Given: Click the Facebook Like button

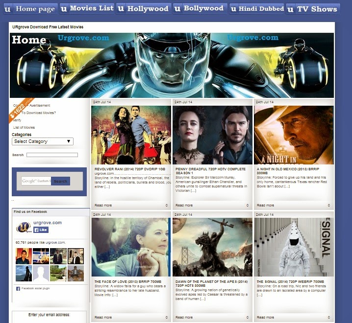Looking at the screenshot, I should tap(41, 230).
